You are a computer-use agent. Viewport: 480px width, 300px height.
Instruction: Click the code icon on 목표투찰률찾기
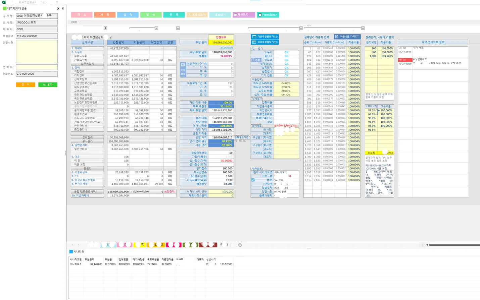pyautogui.click(x=254, y=42)
